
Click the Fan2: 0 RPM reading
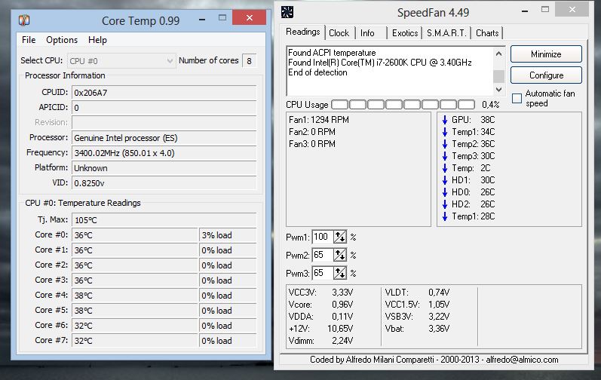pyautogui.click(x=312, y=132)
